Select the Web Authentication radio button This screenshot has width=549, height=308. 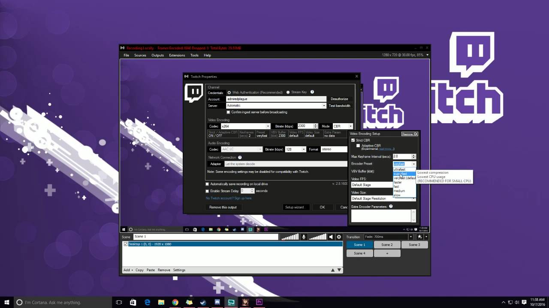229,92
